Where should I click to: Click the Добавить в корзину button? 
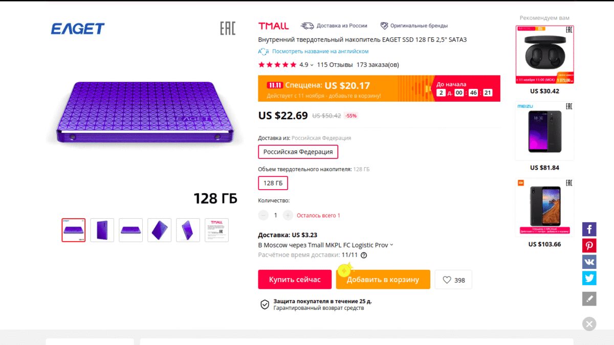(x=383, y=279)
